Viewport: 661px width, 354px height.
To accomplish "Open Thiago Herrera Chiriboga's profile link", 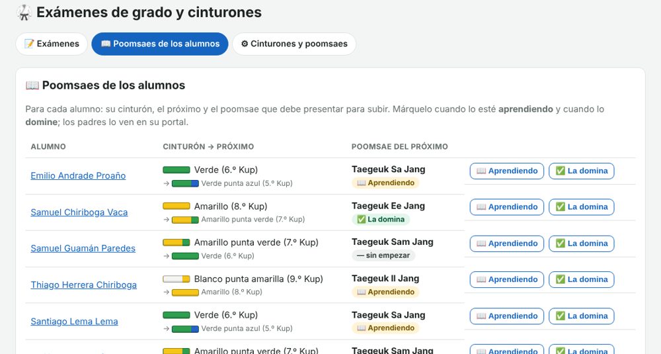I will (83, 285).
